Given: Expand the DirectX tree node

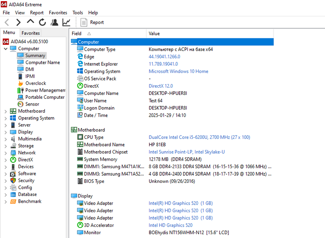Looking at the screenshot, I should [6, 160].
